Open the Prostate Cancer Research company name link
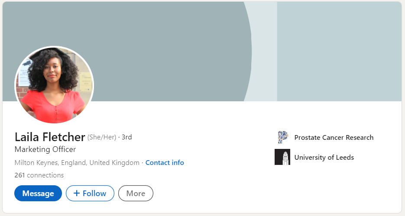405x216 pixels. 334,137
